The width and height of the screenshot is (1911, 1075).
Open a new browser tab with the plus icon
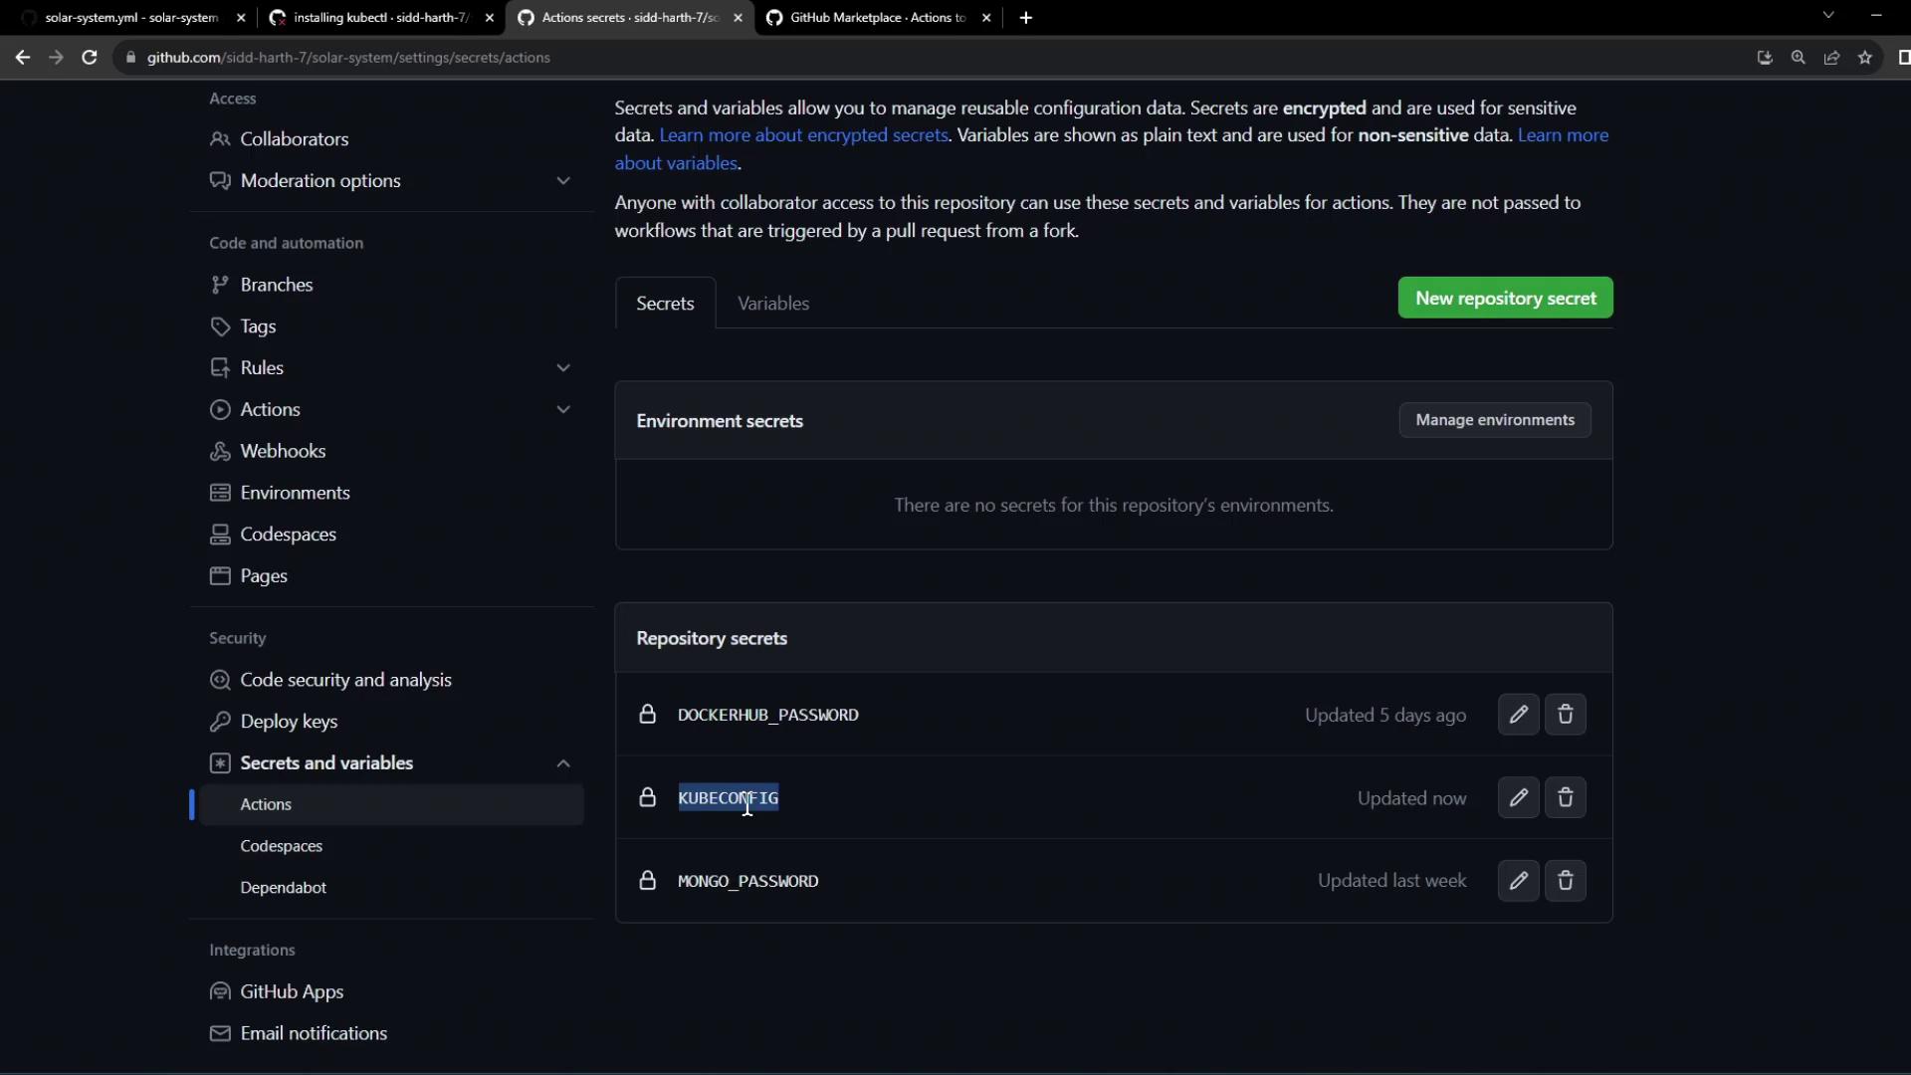1026,17
